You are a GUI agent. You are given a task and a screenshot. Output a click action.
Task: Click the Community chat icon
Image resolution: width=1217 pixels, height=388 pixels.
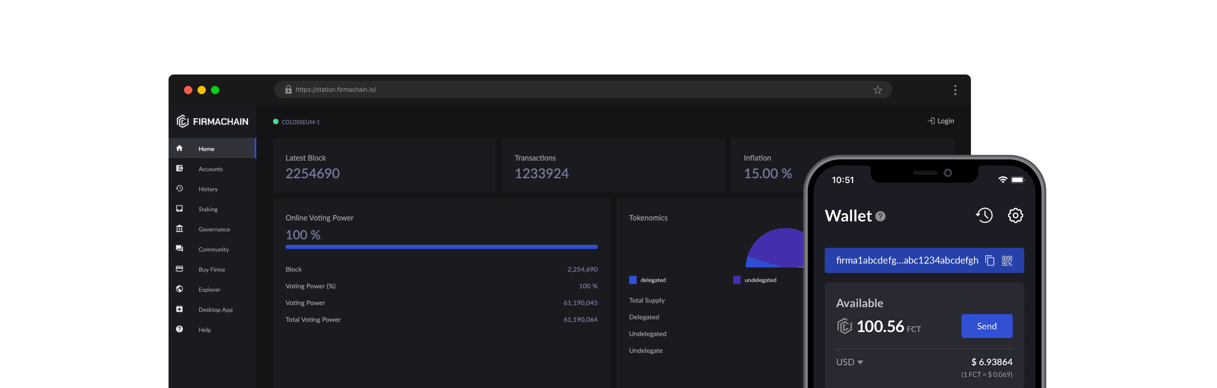[180, 249]
